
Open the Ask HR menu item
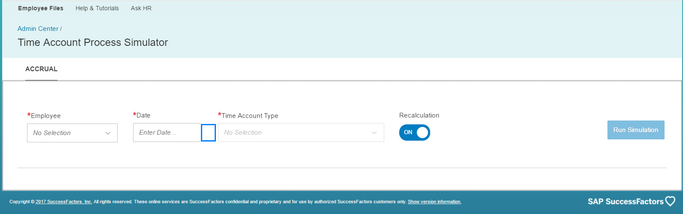pos(141,8)
